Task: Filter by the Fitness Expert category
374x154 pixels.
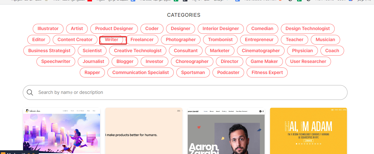Action: pyautogui.click(x=267, y=73)
